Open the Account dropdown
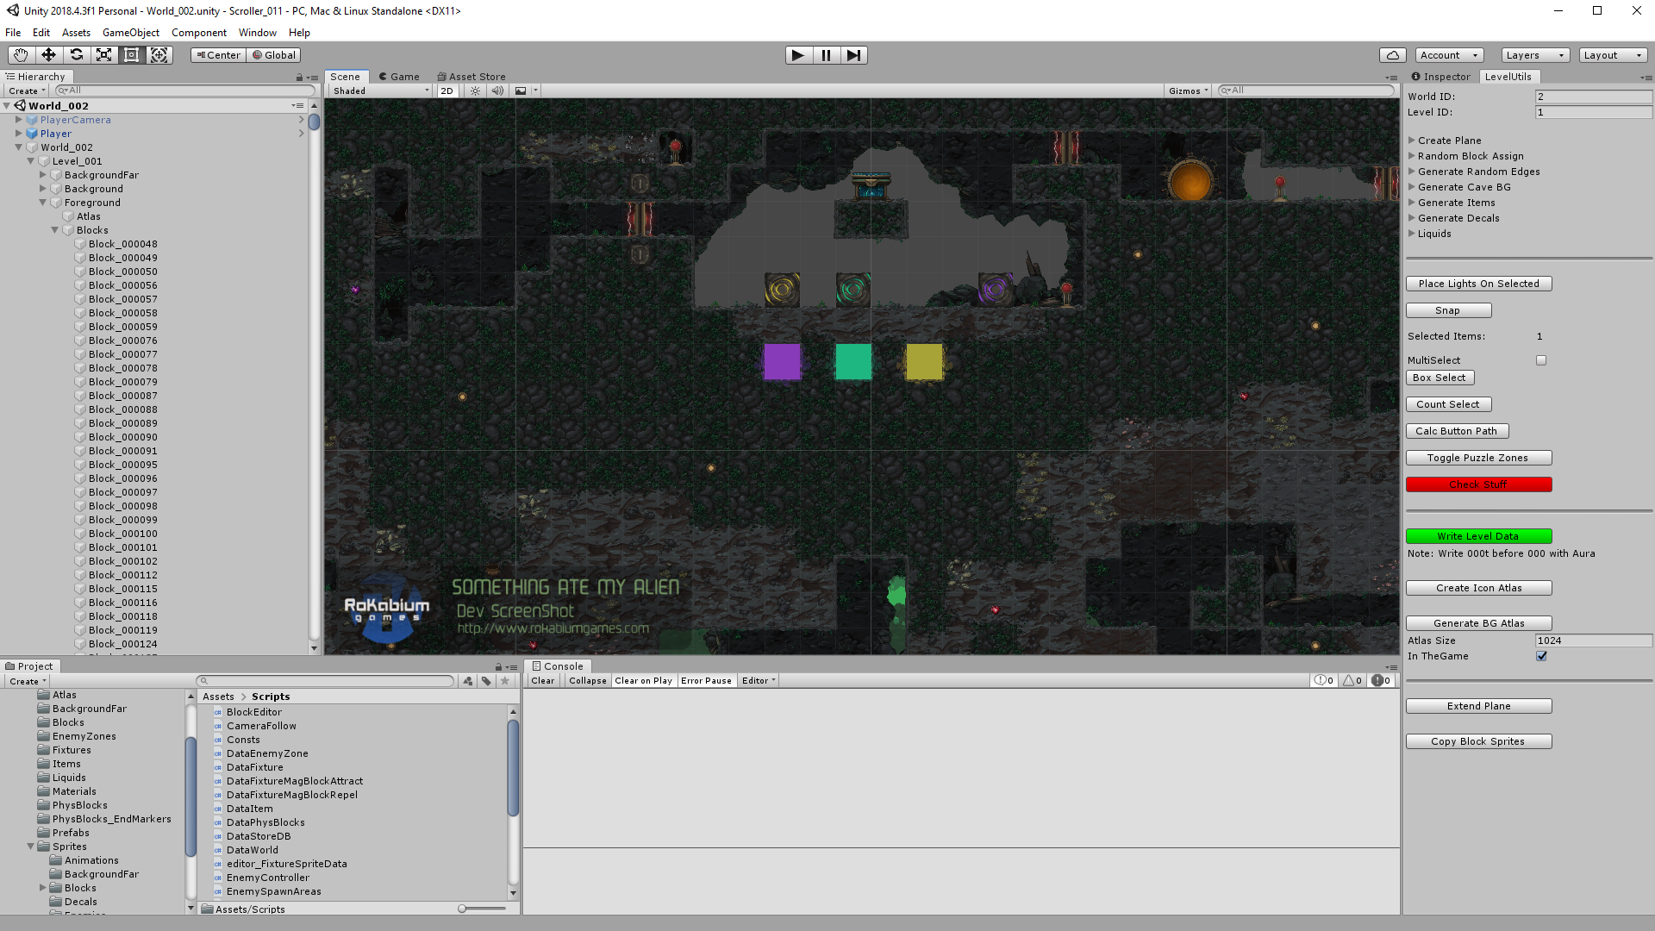1655x931 pixels. coord(1449,55)
